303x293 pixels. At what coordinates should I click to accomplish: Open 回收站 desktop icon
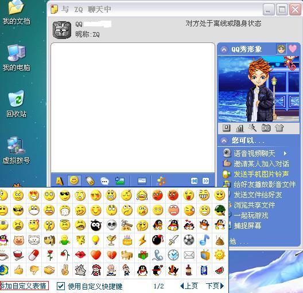click(x=17, y=104)
